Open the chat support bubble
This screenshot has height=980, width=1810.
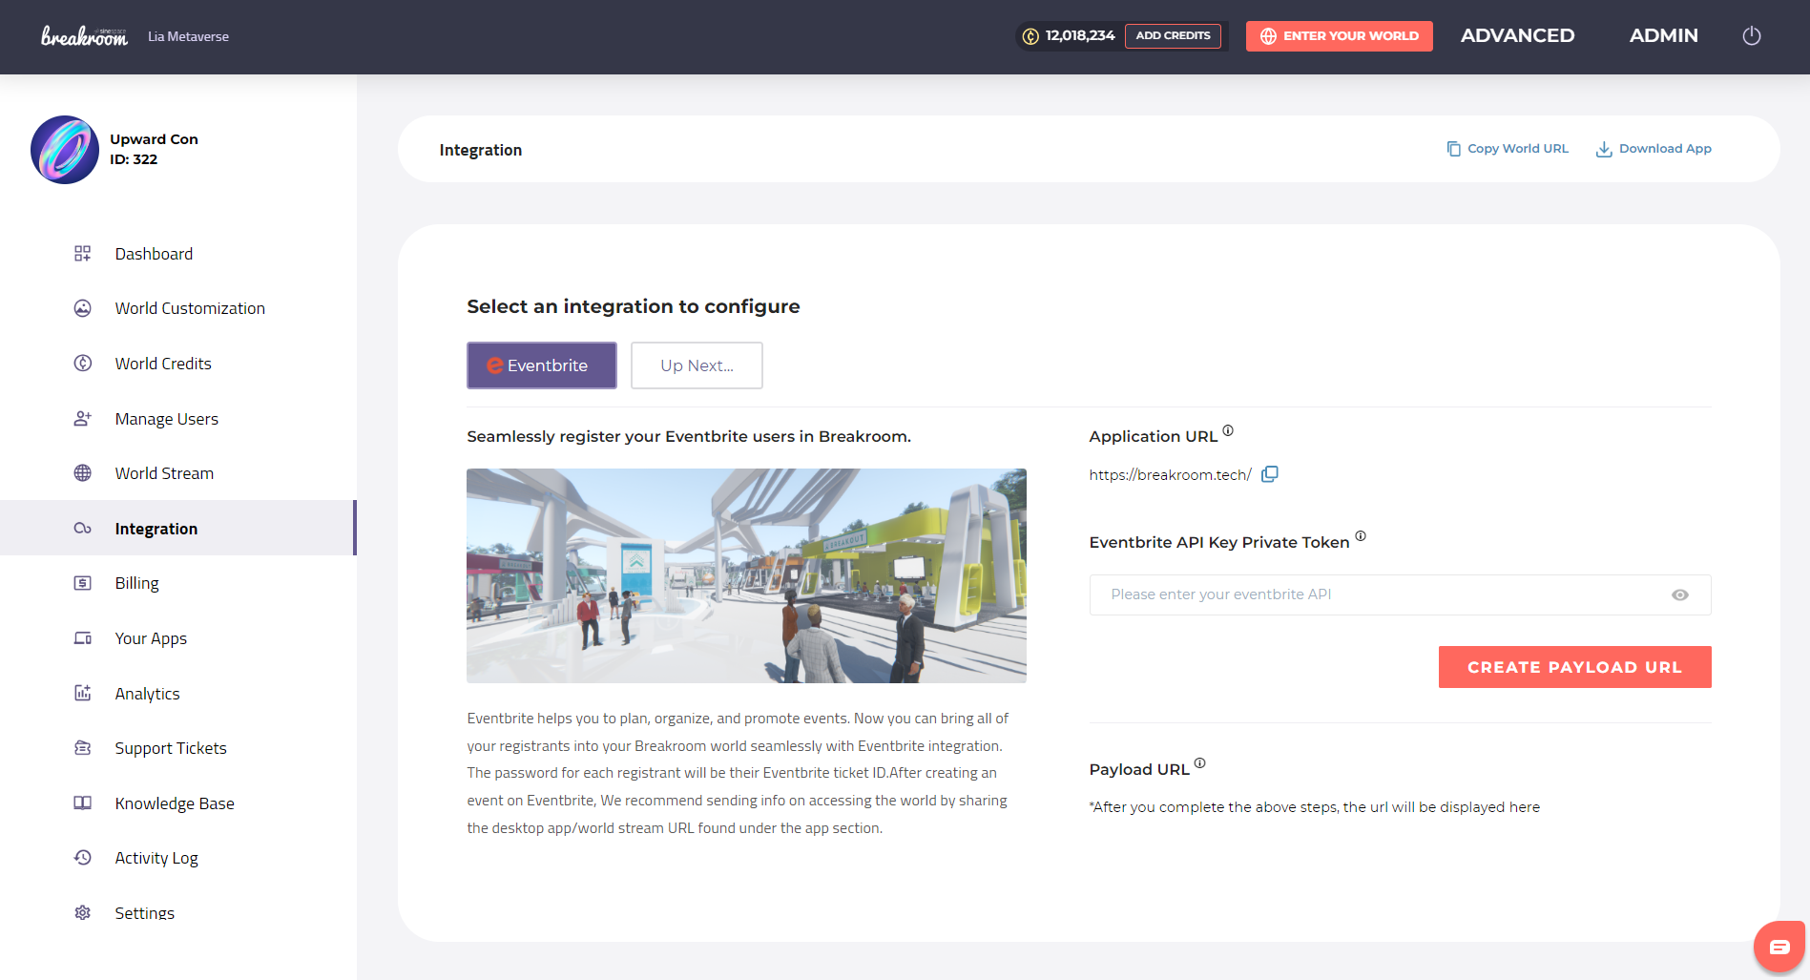(1779, 947)
